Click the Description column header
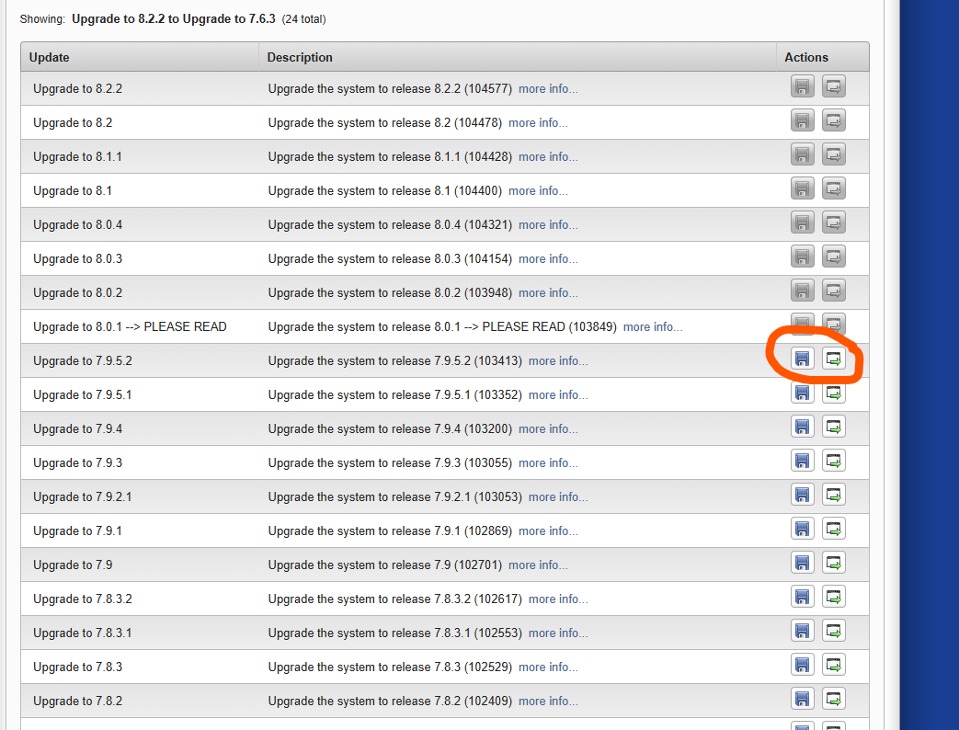959x730 pixels. point(300,57)
